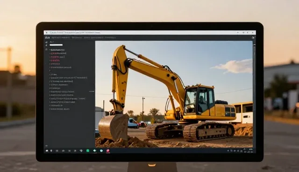Image resolution: width=299 pixels, height=172 pixels.
Task: Open the dropdown arrow in the light title bar
Action: (x=238, y=33)
